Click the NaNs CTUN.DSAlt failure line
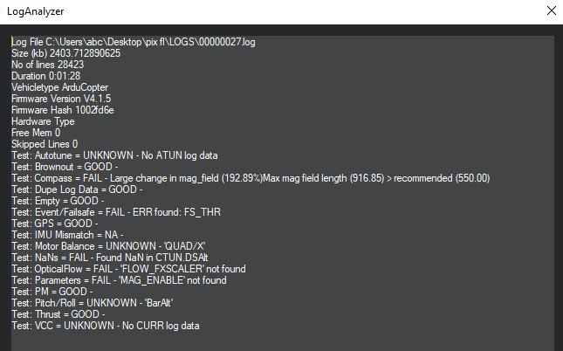 point(109,258)
